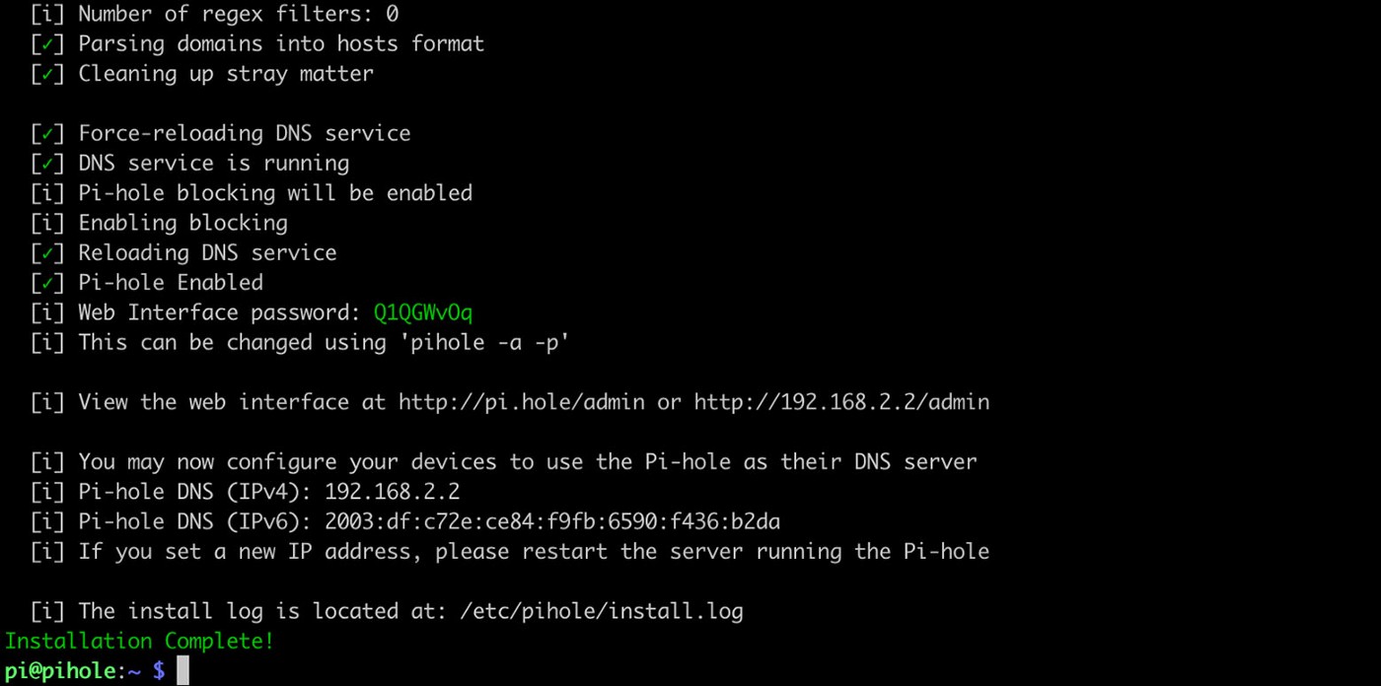Image resolution: width=1381 pixels, height=686 pixels.
Task: Click the IPv4 address 192.168.2.2 on the Pi-hole DNS line
Action: coord(392,492)
